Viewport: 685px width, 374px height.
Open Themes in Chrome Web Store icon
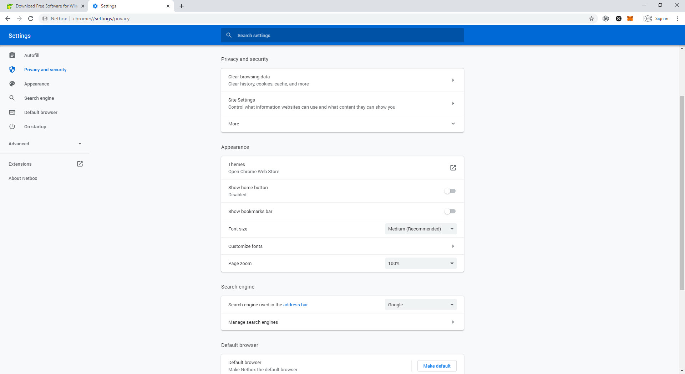453,168
